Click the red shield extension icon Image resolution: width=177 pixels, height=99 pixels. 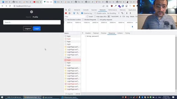click(x=112, y=6)
